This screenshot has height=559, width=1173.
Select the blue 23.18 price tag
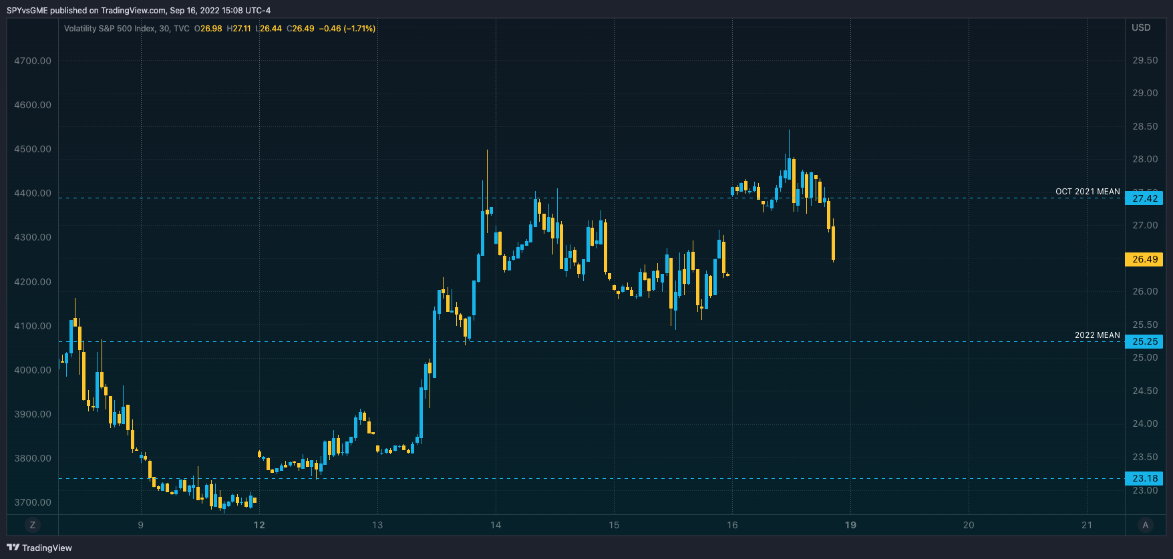[x=1144, y=478]
